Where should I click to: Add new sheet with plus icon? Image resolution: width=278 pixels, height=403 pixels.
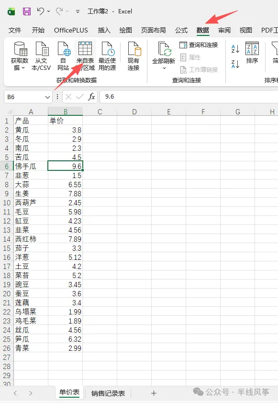point(154,393)
